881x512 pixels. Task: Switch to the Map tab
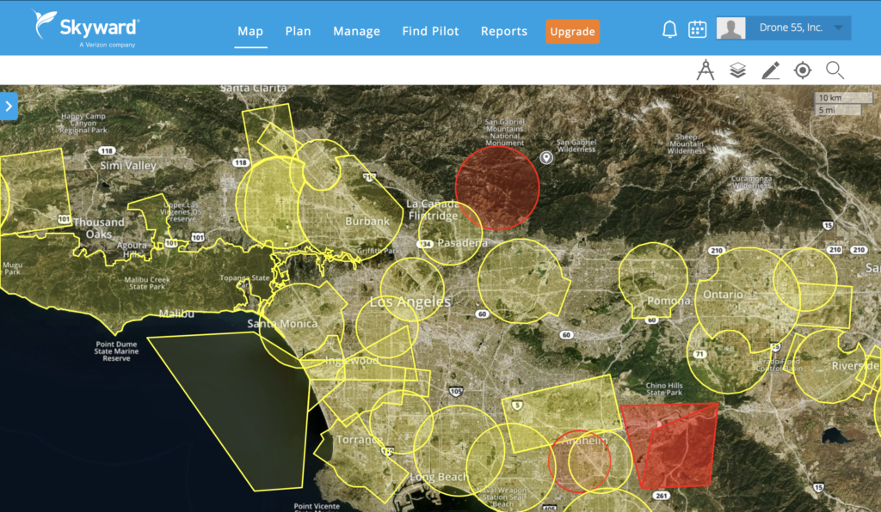click(x=250, y=32)
